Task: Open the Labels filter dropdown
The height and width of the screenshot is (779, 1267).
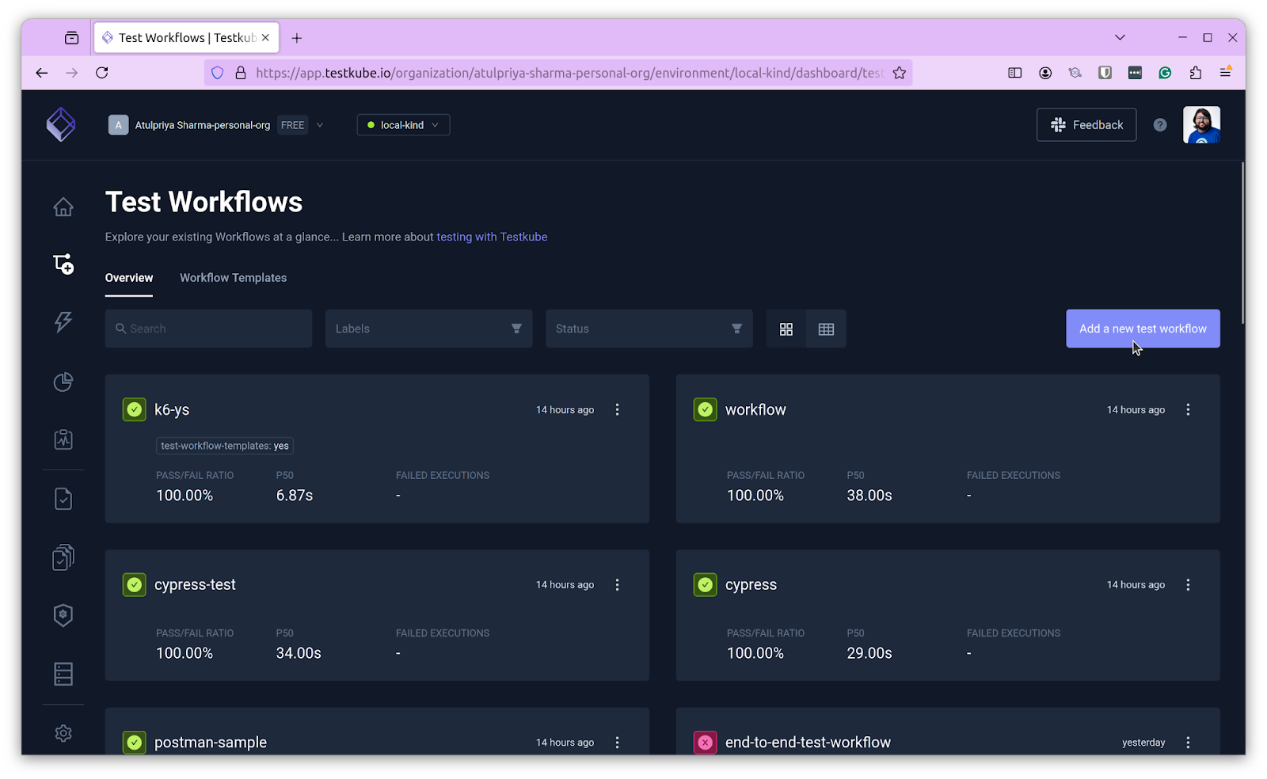Action: pyautogui.click(x=428, y=329)
